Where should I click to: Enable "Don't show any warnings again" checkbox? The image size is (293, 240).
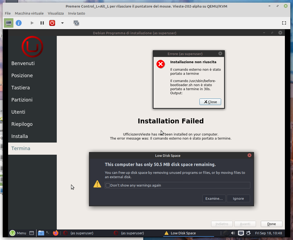coord(108,185)
